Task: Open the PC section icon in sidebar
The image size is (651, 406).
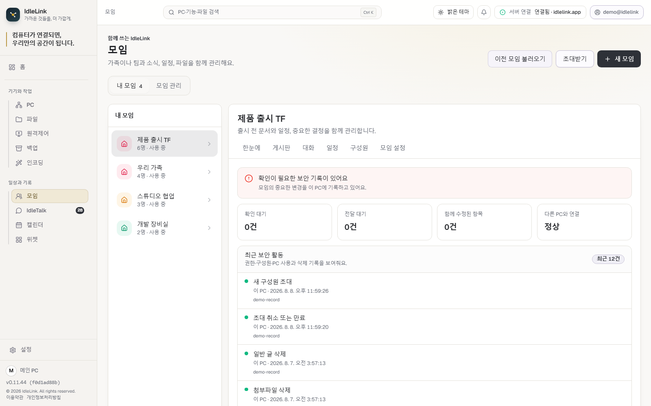Action: coord(19,105)
